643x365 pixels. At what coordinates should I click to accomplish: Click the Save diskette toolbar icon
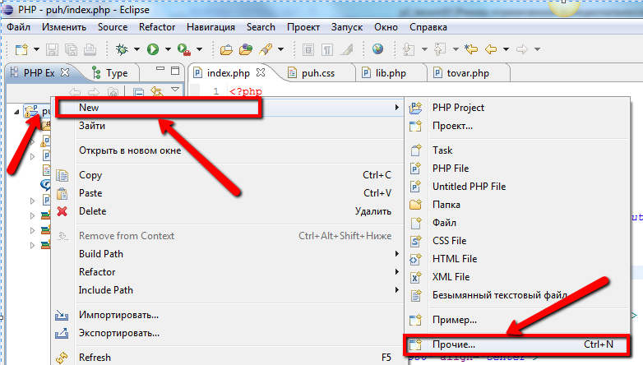[x=52, y=49]
